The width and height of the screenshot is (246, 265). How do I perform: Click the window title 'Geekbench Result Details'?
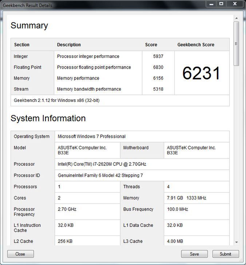coord(28,5)
